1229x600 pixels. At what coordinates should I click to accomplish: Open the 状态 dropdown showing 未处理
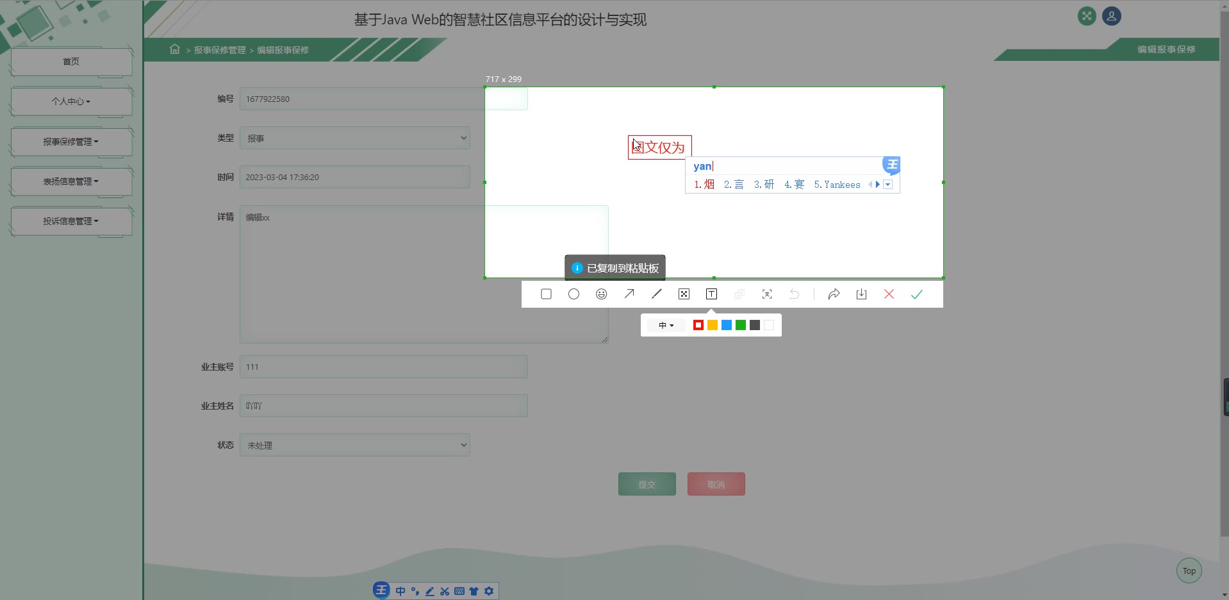pos(355,445)
